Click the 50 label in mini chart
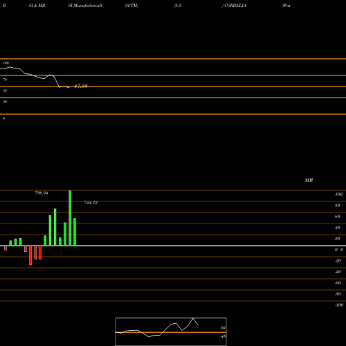Screen dimensions: 346x346 (x=223, y=328)
